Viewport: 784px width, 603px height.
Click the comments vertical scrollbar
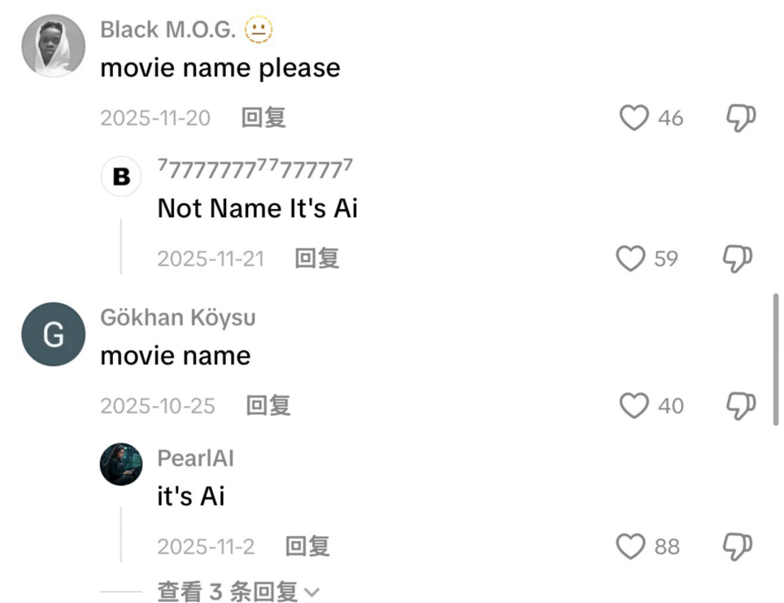(x=776, y=360)
